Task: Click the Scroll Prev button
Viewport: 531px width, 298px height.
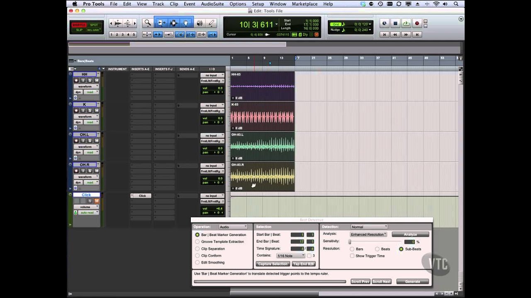Action: pos(360,281)
